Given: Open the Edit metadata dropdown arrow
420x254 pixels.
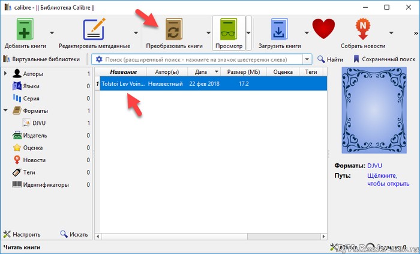Looking at the screenshot, I should click(x=136, y=33).
